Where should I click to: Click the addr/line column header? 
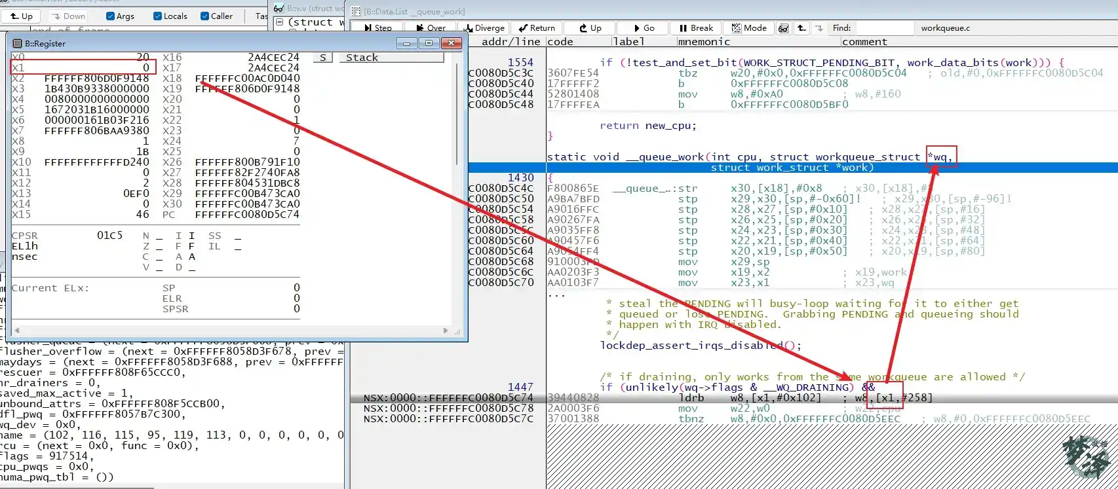(511, 41)
